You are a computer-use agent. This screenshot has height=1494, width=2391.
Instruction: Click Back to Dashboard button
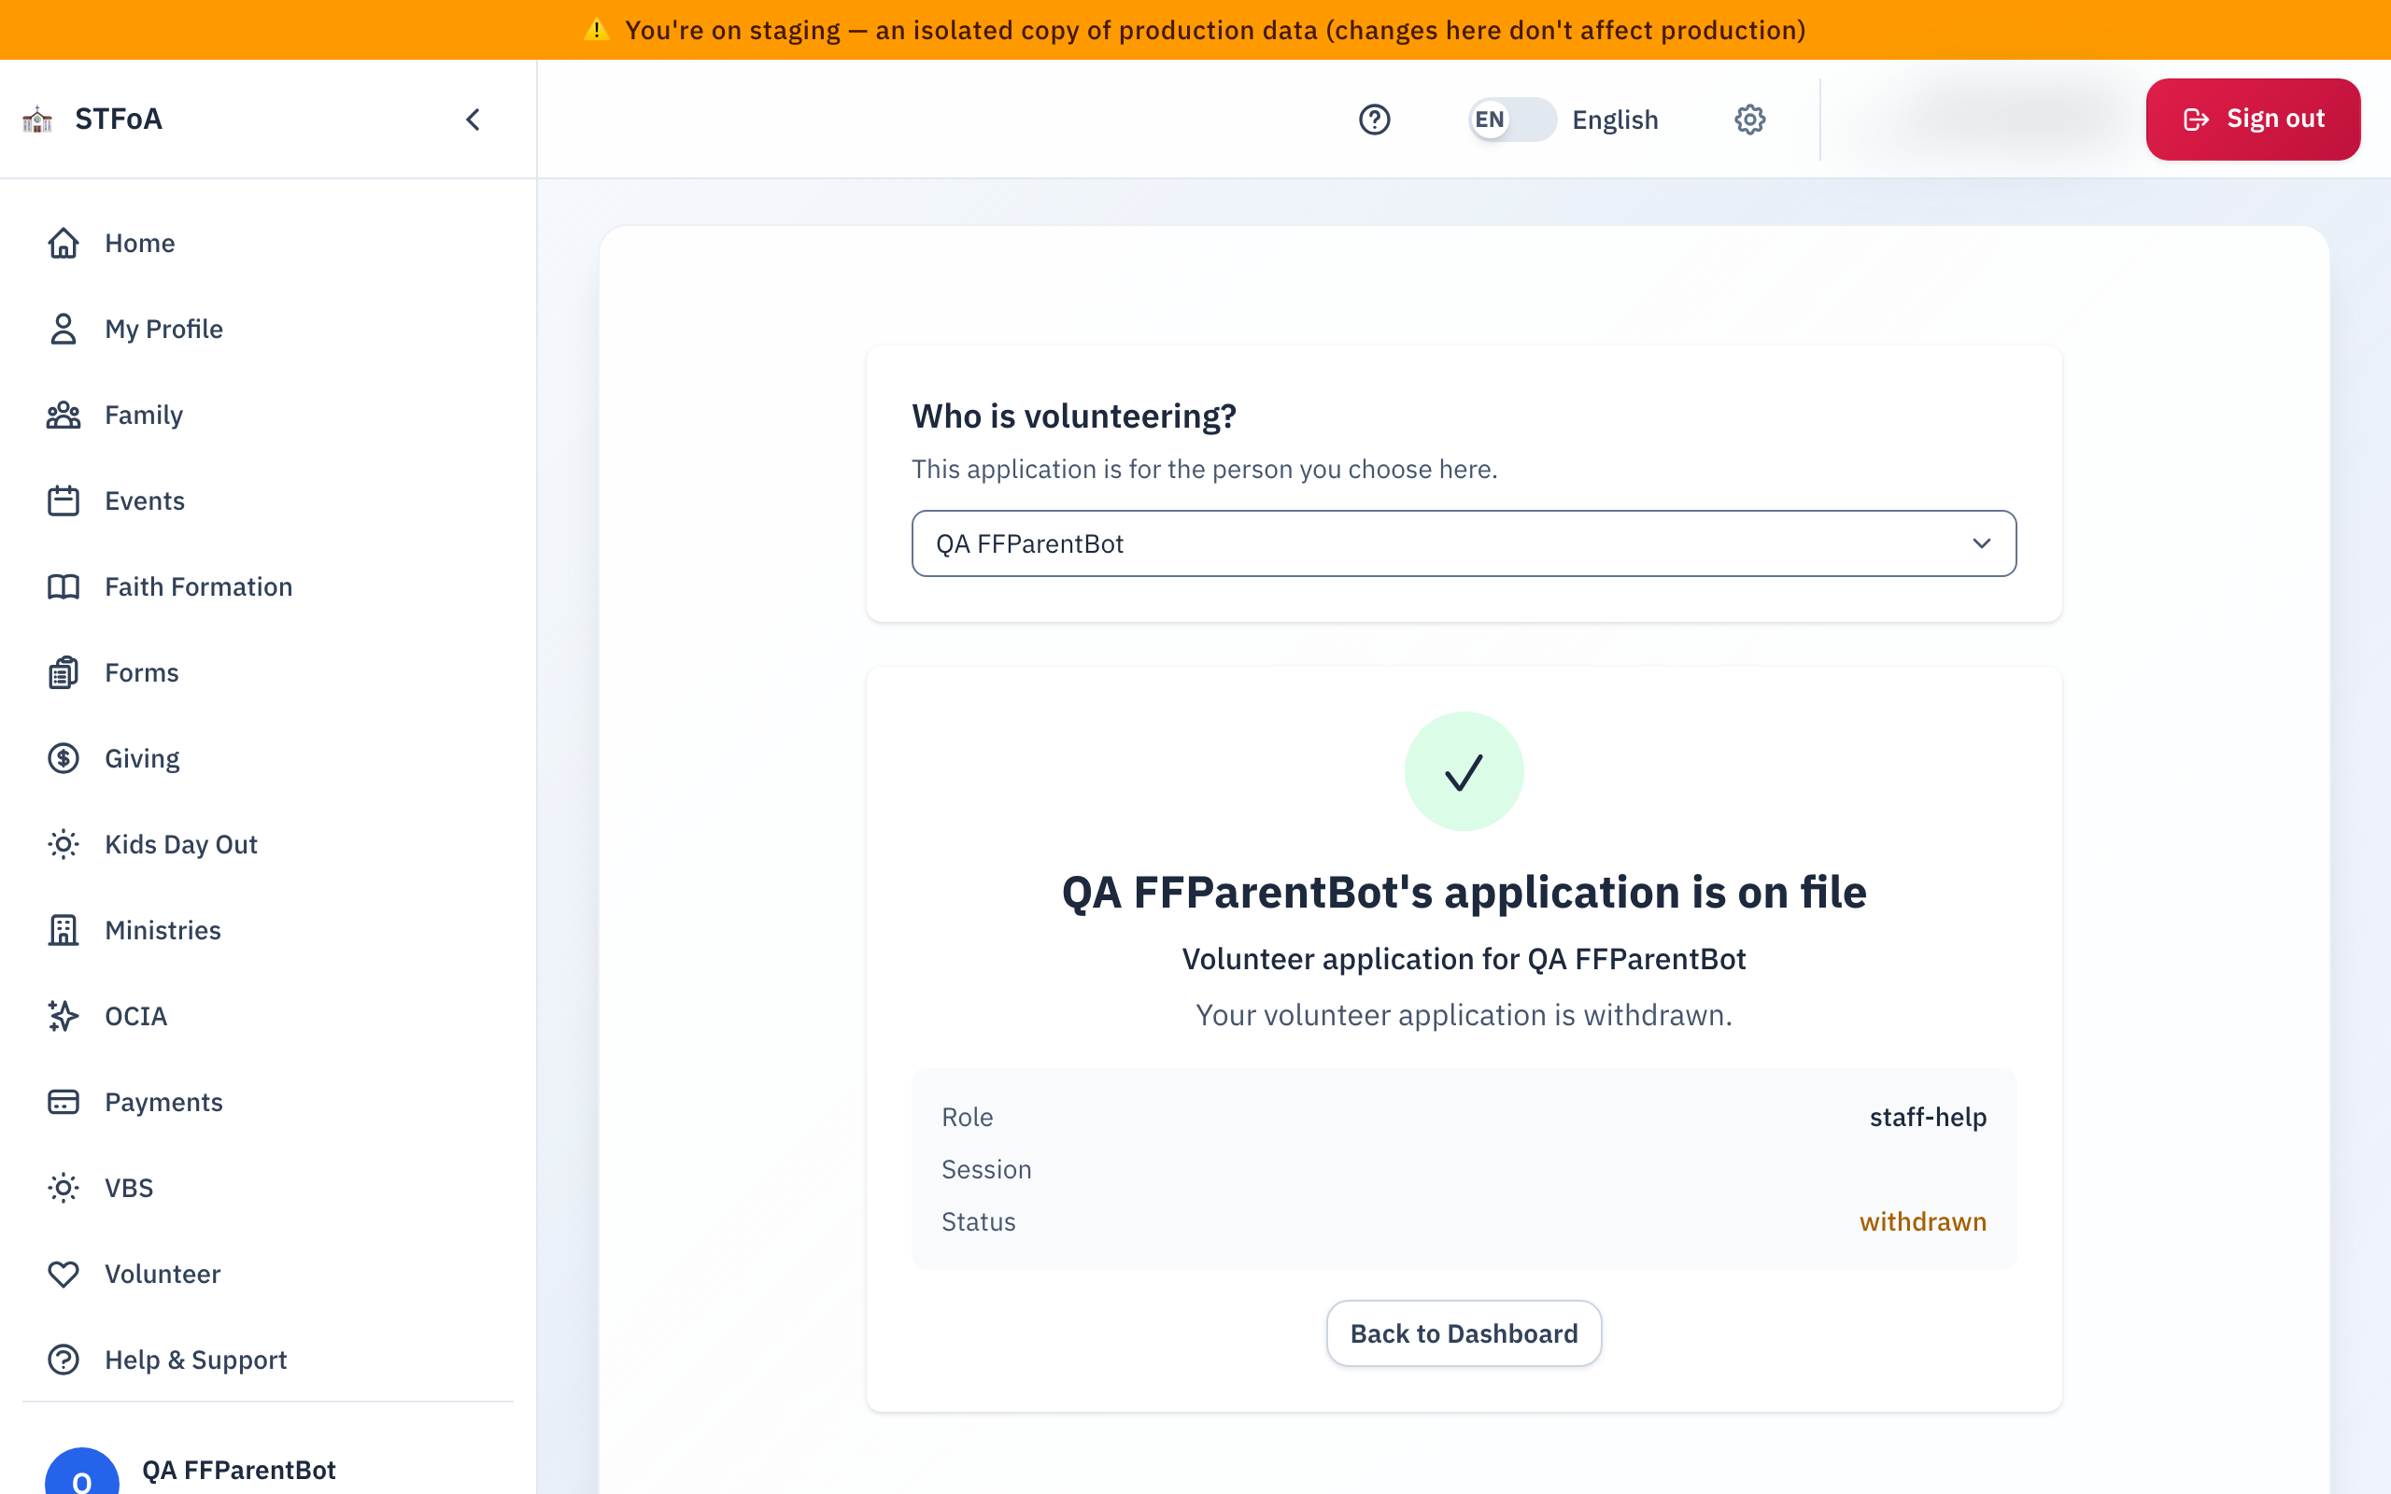click(1464, 1334)
